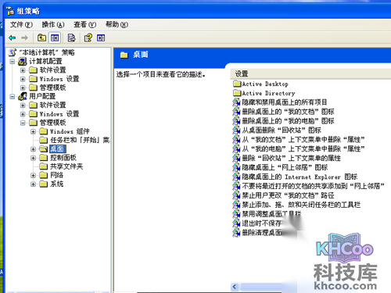
Task: Click the 组策略 title bar icon
Action: (10, 11)
